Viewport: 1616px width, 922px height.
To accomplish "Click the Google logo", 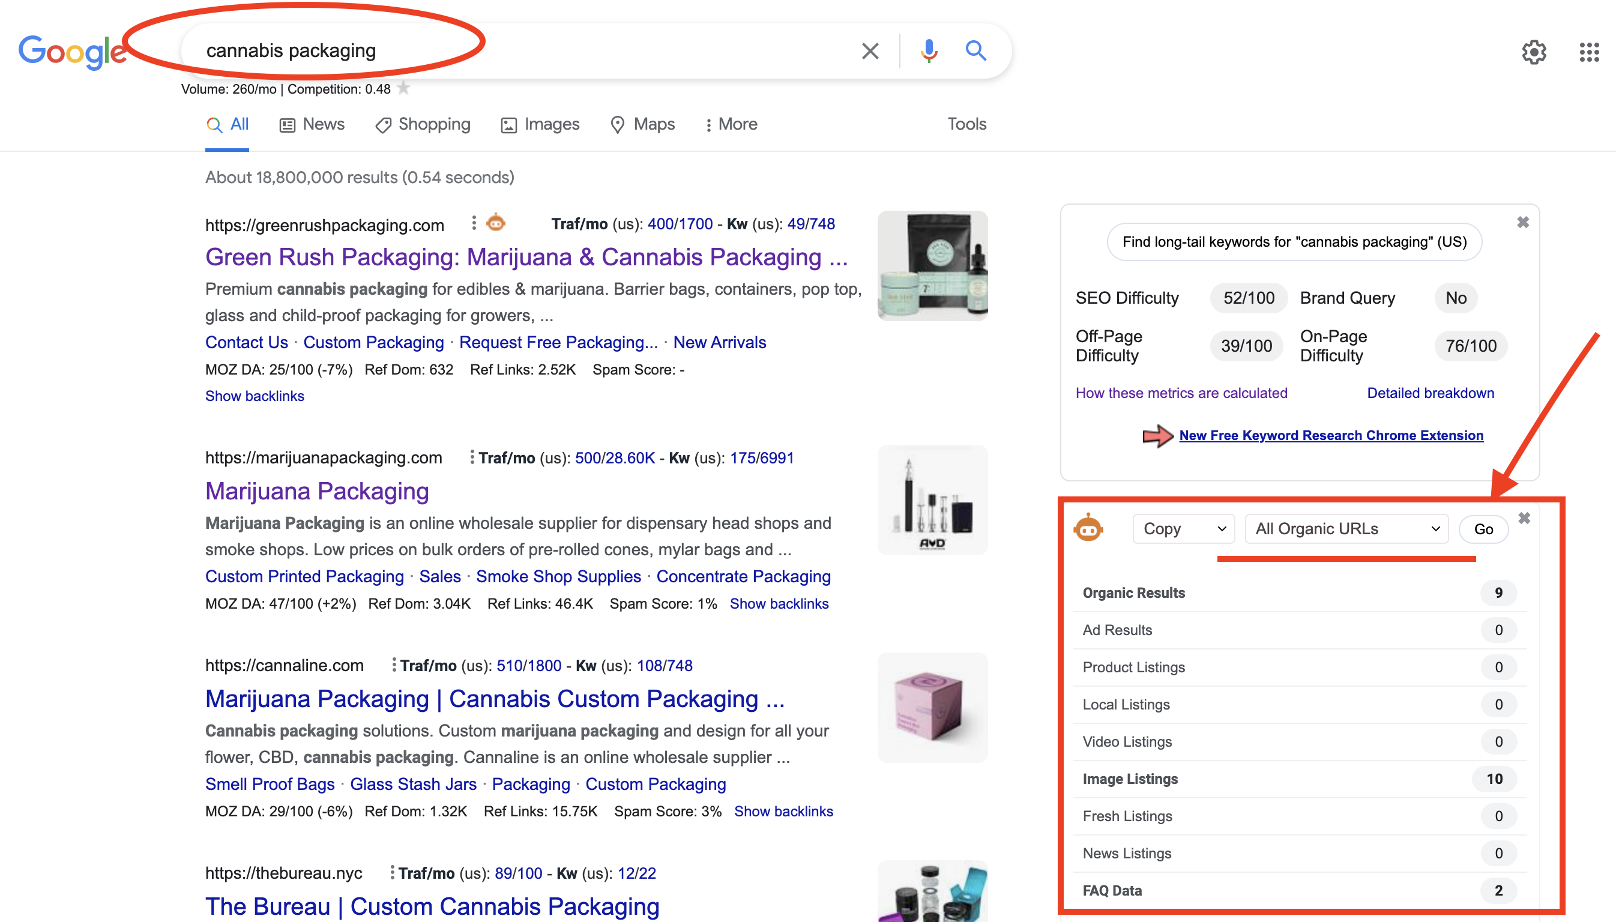I will (x=71, y=52).
